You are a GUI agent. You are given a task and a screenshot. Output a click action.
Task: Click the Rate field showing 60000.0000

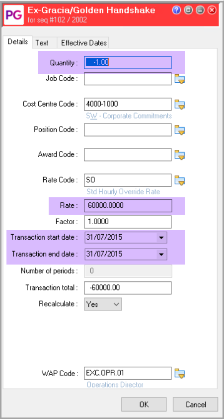pyautogui.click(x=128, y=205)
